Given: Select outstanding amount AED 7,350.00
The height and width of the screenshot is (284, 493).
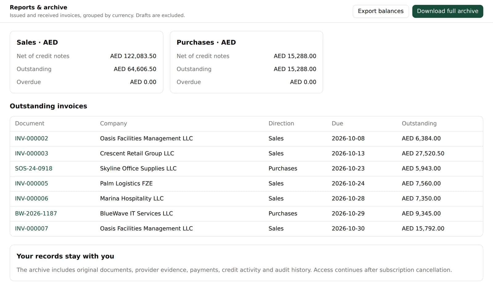Looking at the screenshot, I should 421,199.
